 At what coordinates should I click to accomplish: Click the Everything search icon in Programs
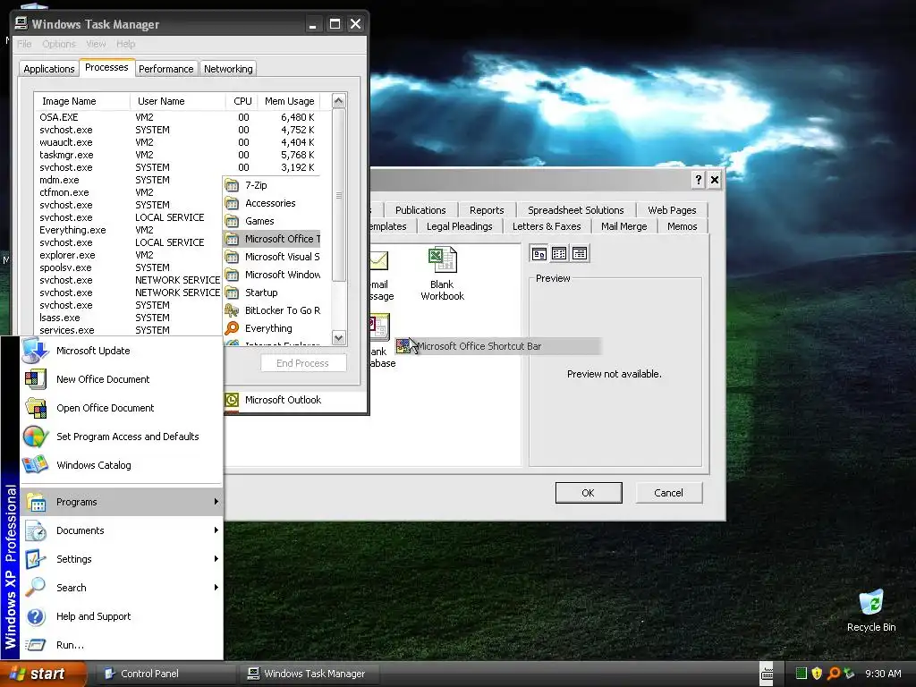click(x=232, y=328)
